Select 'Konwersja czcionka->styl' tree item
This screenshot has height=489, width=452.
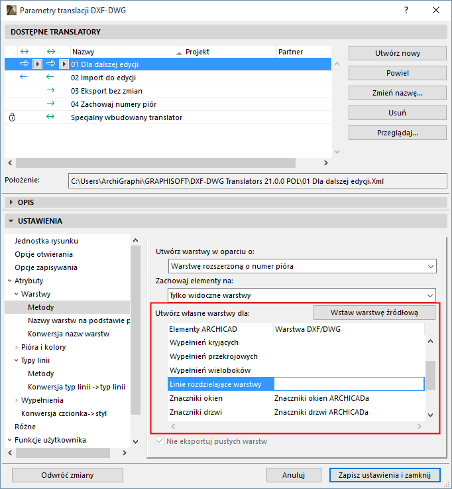[x=64, y=413]
